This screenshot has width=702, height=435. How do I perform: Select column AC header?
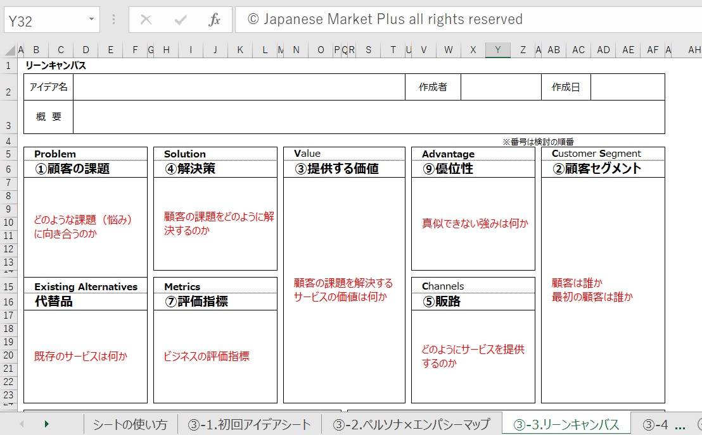click(578, 50)
